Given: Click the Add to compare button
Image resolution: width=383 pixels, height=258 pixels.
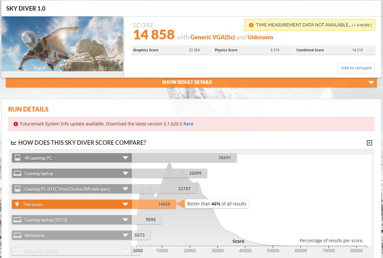Looking at the screenshot, I should coord(356,68).
